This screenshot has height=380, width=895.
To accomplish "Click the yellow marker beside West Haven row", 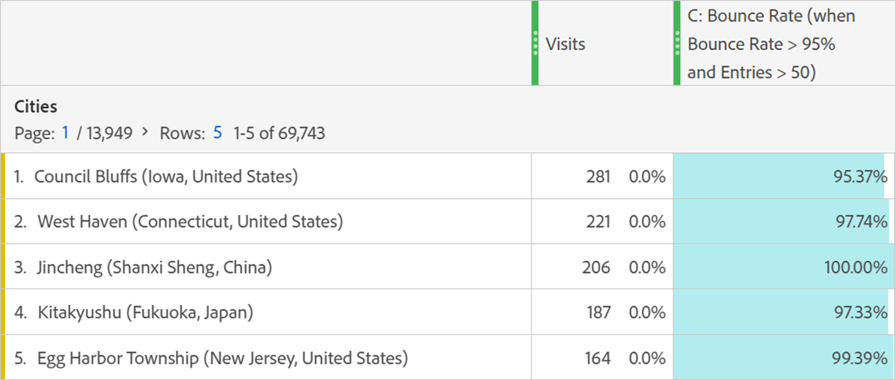I will tap(3, 221).
